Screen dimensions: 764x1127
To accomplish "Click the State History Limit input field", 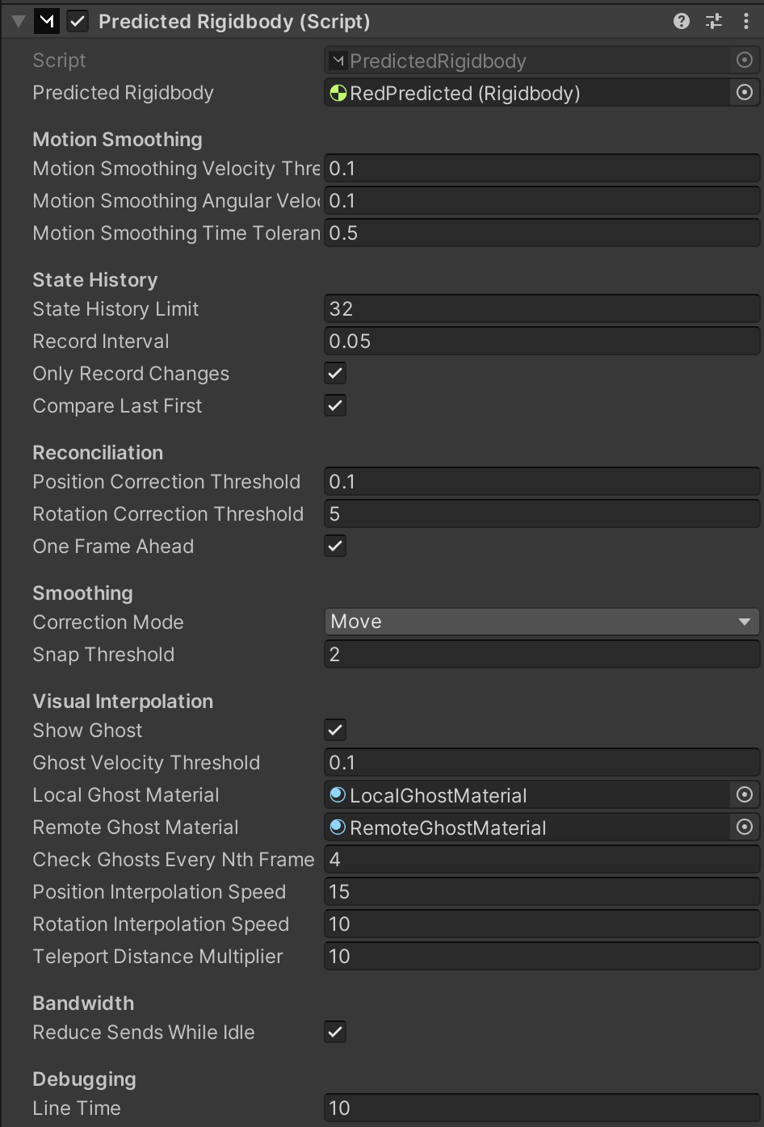I will pyautogui.click(x=541, y=309).
